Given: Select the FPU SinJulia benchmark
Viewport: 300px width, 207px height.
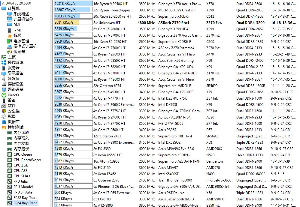Looking at the screenshot, I should tap(23, 192).
